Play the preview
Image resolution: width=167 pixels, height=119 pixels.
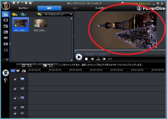(79, 57)
